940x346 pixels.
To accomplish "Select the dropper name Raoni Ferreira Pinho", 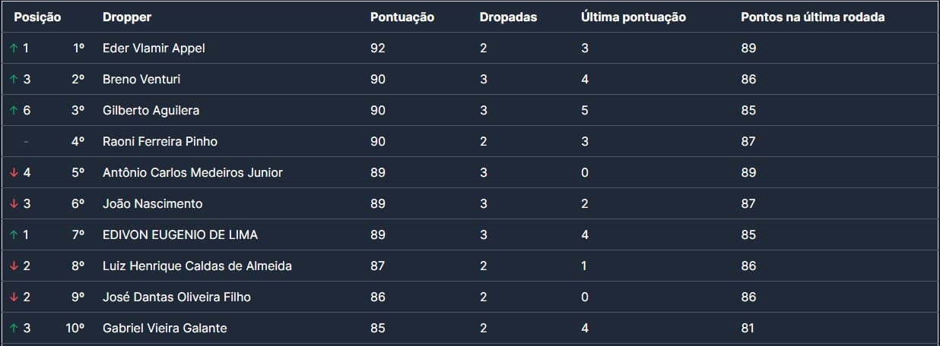I will [x=160, y=142].
